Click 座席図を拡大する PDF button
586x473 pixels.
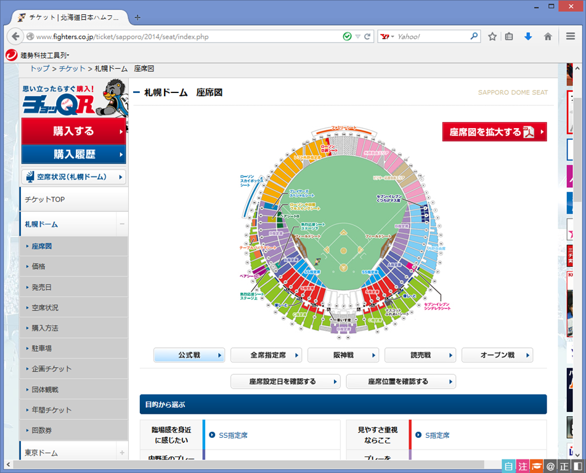[x=494, y=132]
